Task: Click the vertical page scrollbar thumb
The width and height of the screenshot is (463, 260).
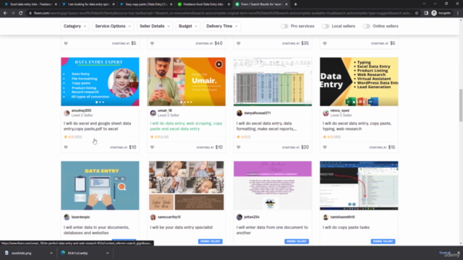Action: [460, 105]
